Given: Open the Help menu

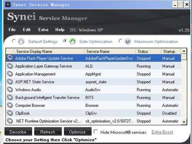Looking at the screenshot, I should pyautogui.click(x=60, y=30).
